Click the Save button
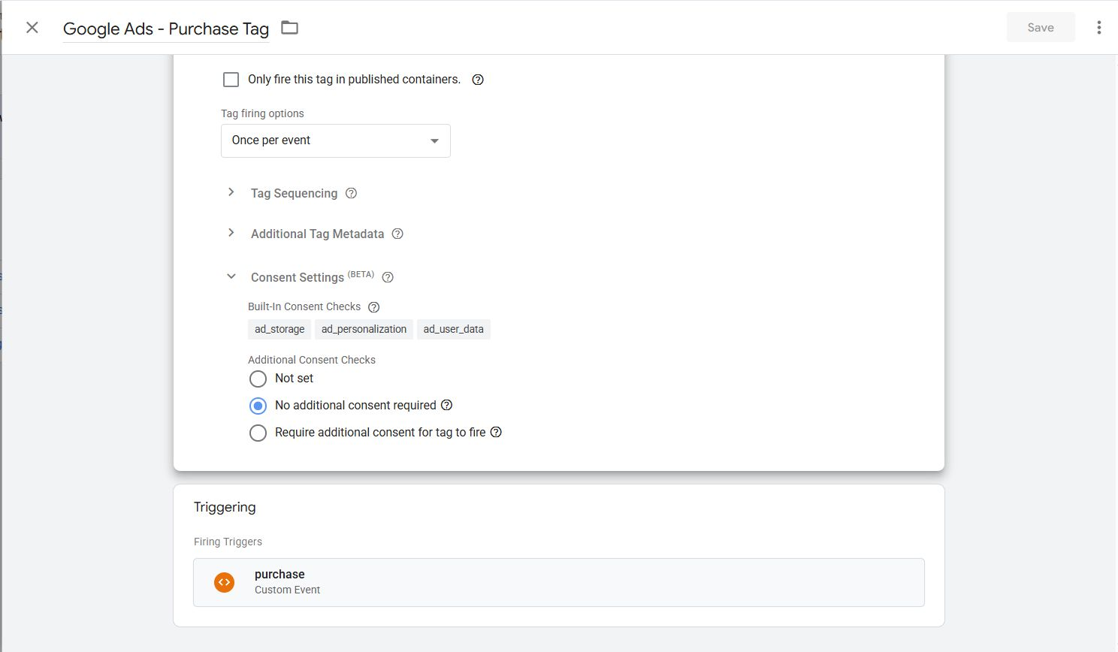Viewport: 1118px width, 652px height. click(x=1040, y=26)
